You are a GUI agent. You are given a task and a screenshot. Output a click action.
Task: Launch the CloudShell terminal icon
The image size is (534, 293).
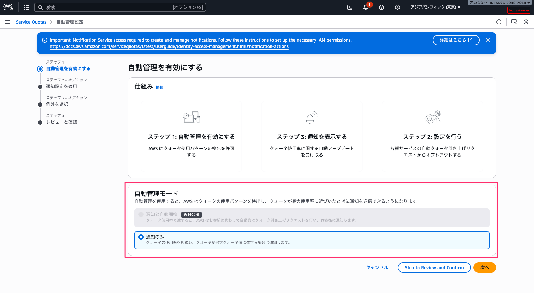(x=350, y=7)
